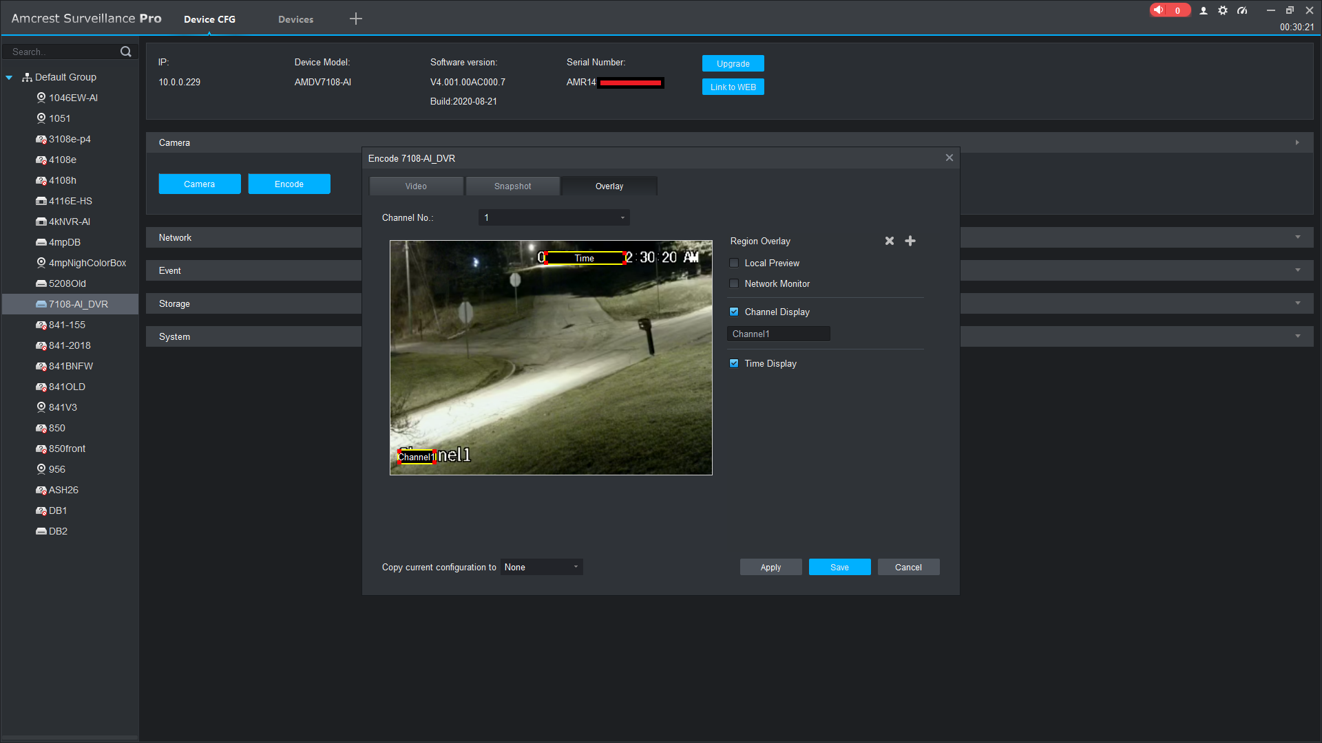This screenshot has height=743, width=1322.
Task: Expand the System section arrow
Action: coord(1298,336)
